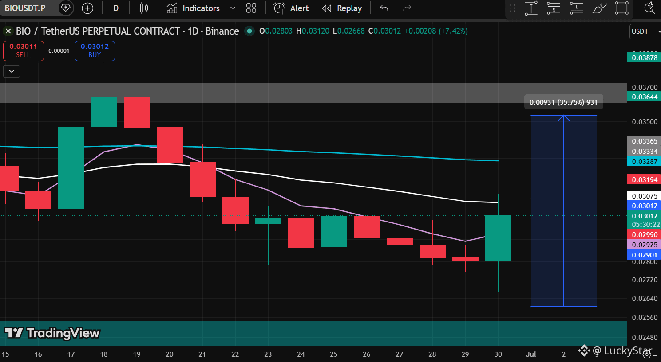This screenshot has height=362, width=661.
Task: Click the 0.03334 gray price label
Action: click(x=645, y=152)
